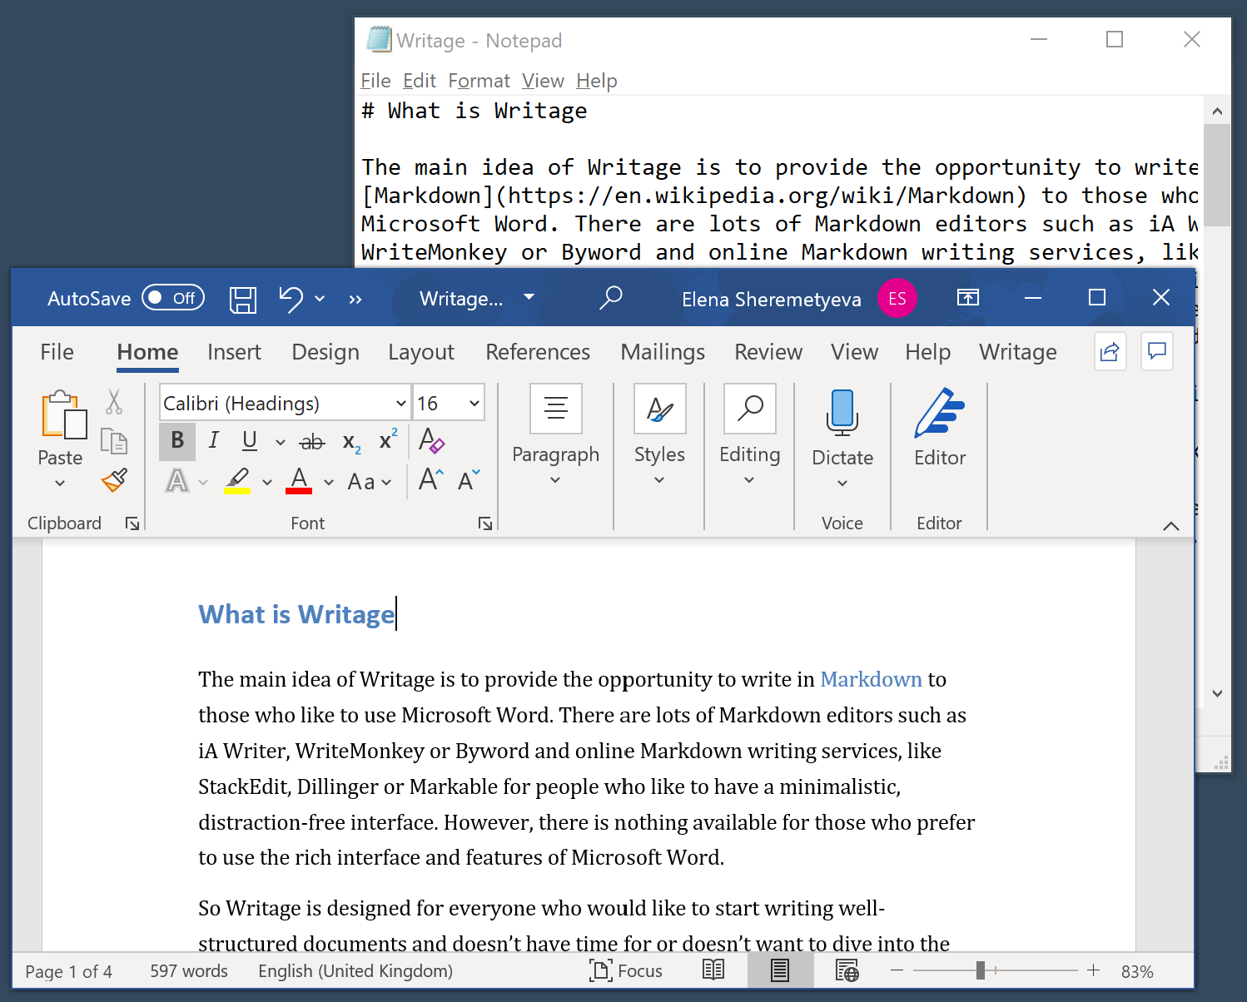Toggle Italic formatting button
Screen dimensions: 1247x1002
214,440
